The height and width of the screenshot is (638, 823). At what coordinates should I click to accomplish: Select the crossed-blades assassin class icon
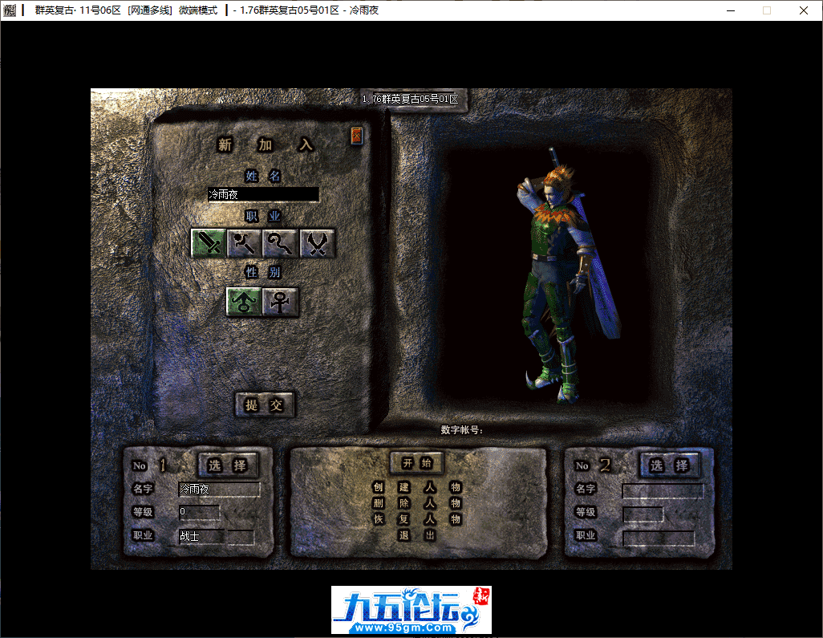[317, 243]
